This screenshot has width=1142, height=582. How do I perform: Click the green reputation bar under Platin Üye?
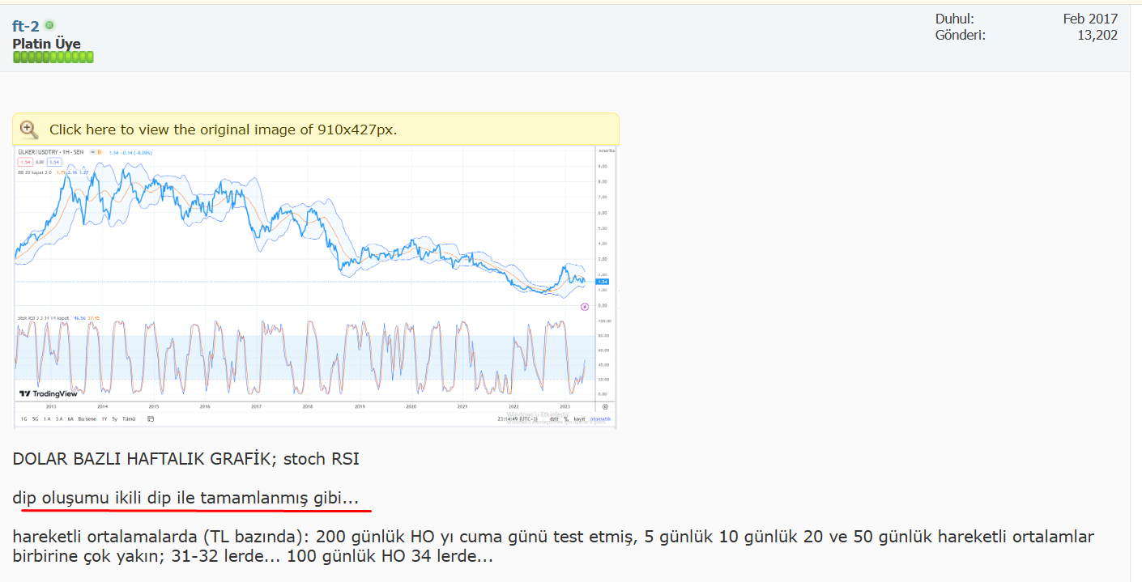pyautogui.click(x=53, y=57)
